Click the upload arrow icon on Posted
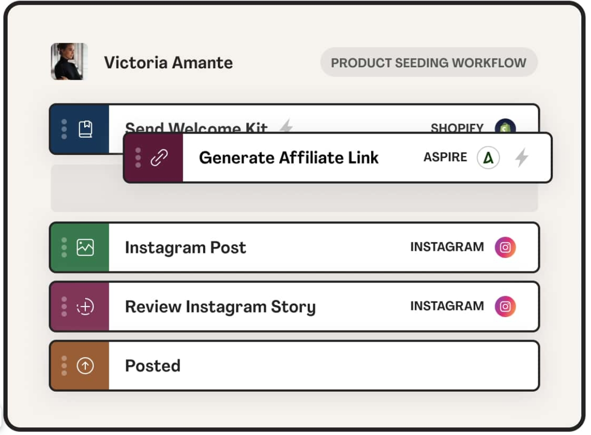This screenshot has height=435, width=591. pos(85,366)
